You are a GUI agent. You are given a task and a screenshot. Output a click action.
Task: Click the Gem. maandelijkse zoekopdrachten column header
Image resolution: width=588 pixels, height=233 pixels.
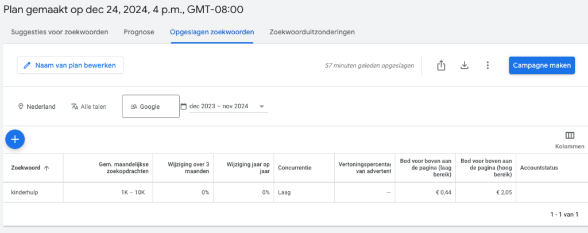point(124,168)
